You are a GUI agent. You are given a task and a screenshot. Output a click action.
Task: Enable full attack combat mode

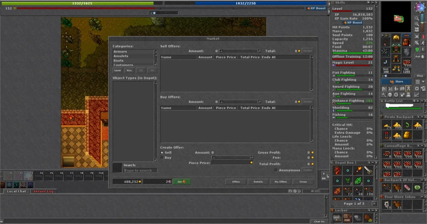pyautogui.click(x=417, y=36)
